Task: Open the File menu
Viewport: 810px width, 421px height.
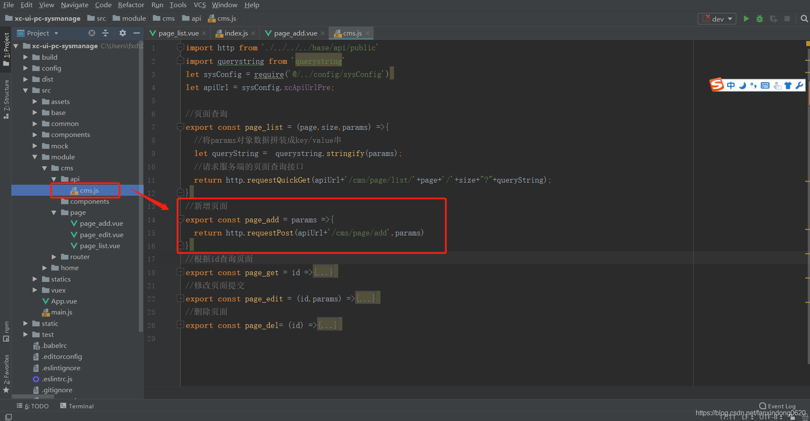Action: [8, 5]
